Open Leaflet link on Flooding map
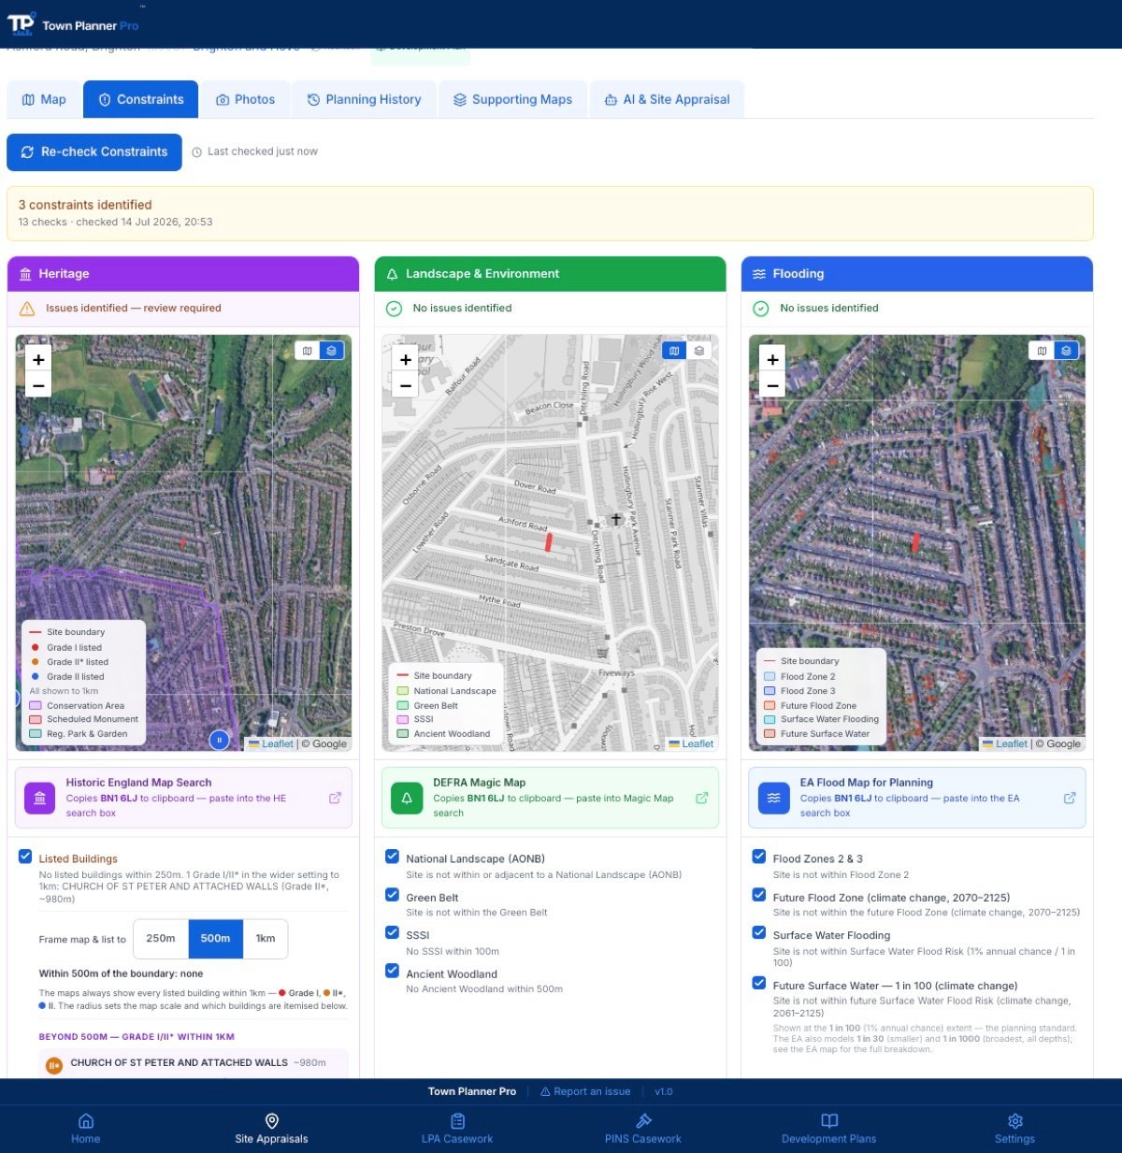1122x1153 pixels. (1005, 744)
